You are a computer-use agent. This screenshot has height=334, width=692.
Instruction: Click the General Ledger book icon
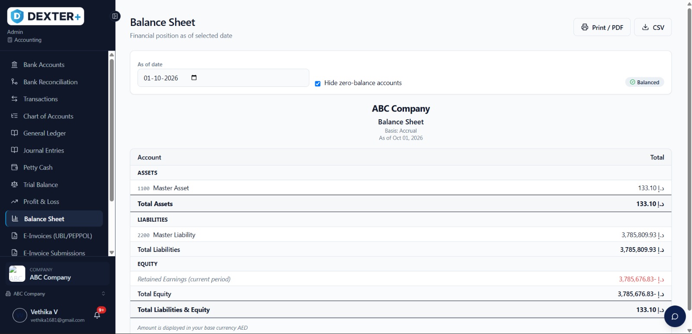coord(15,133)
